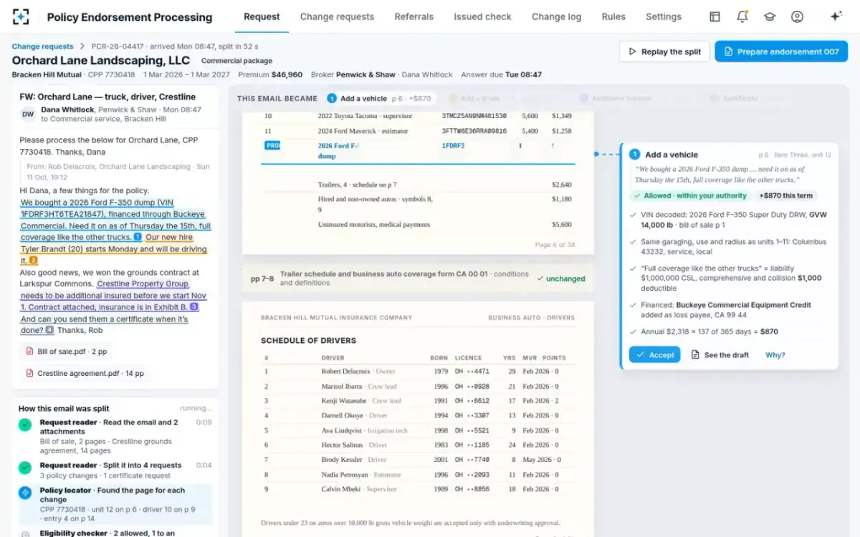Image resolution: width=860 pixels, height=537 pixels.
Task: View the Change log tab
Action: tap(556, 16)
